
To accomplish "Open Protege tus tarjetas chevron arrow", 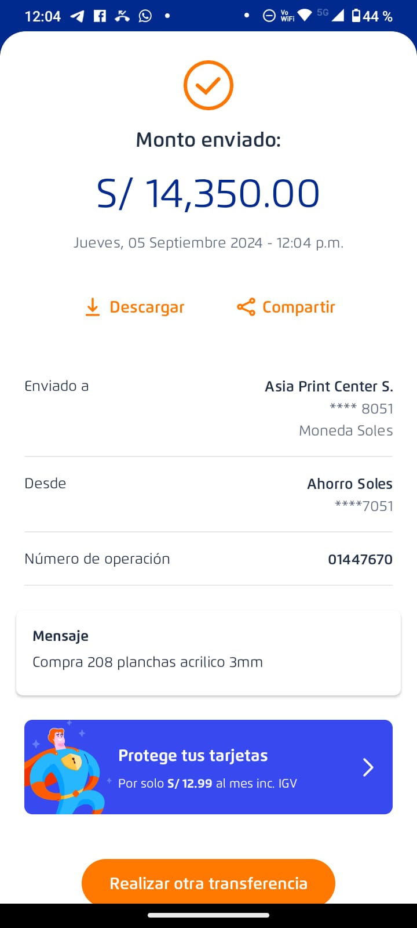I will (x=368, y=767).
